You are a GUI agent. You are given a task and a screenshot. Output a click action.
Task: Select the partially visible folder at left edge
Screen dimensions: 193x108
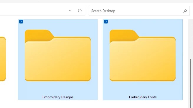[3, 59]
